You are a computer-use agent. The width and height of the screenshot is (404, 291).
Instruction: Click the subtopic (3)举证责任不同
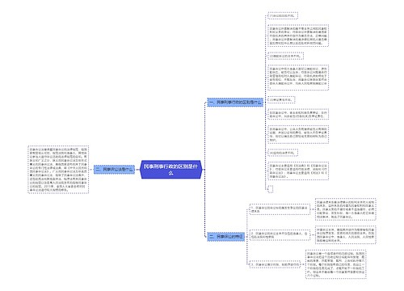[281, 99]
